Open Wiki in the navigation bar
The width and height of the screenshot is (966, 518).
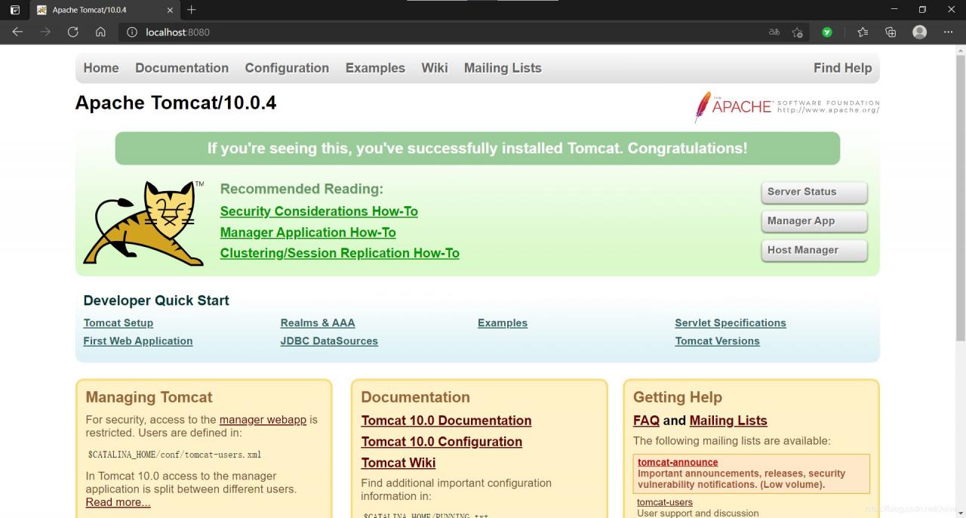tap(435, 68)
